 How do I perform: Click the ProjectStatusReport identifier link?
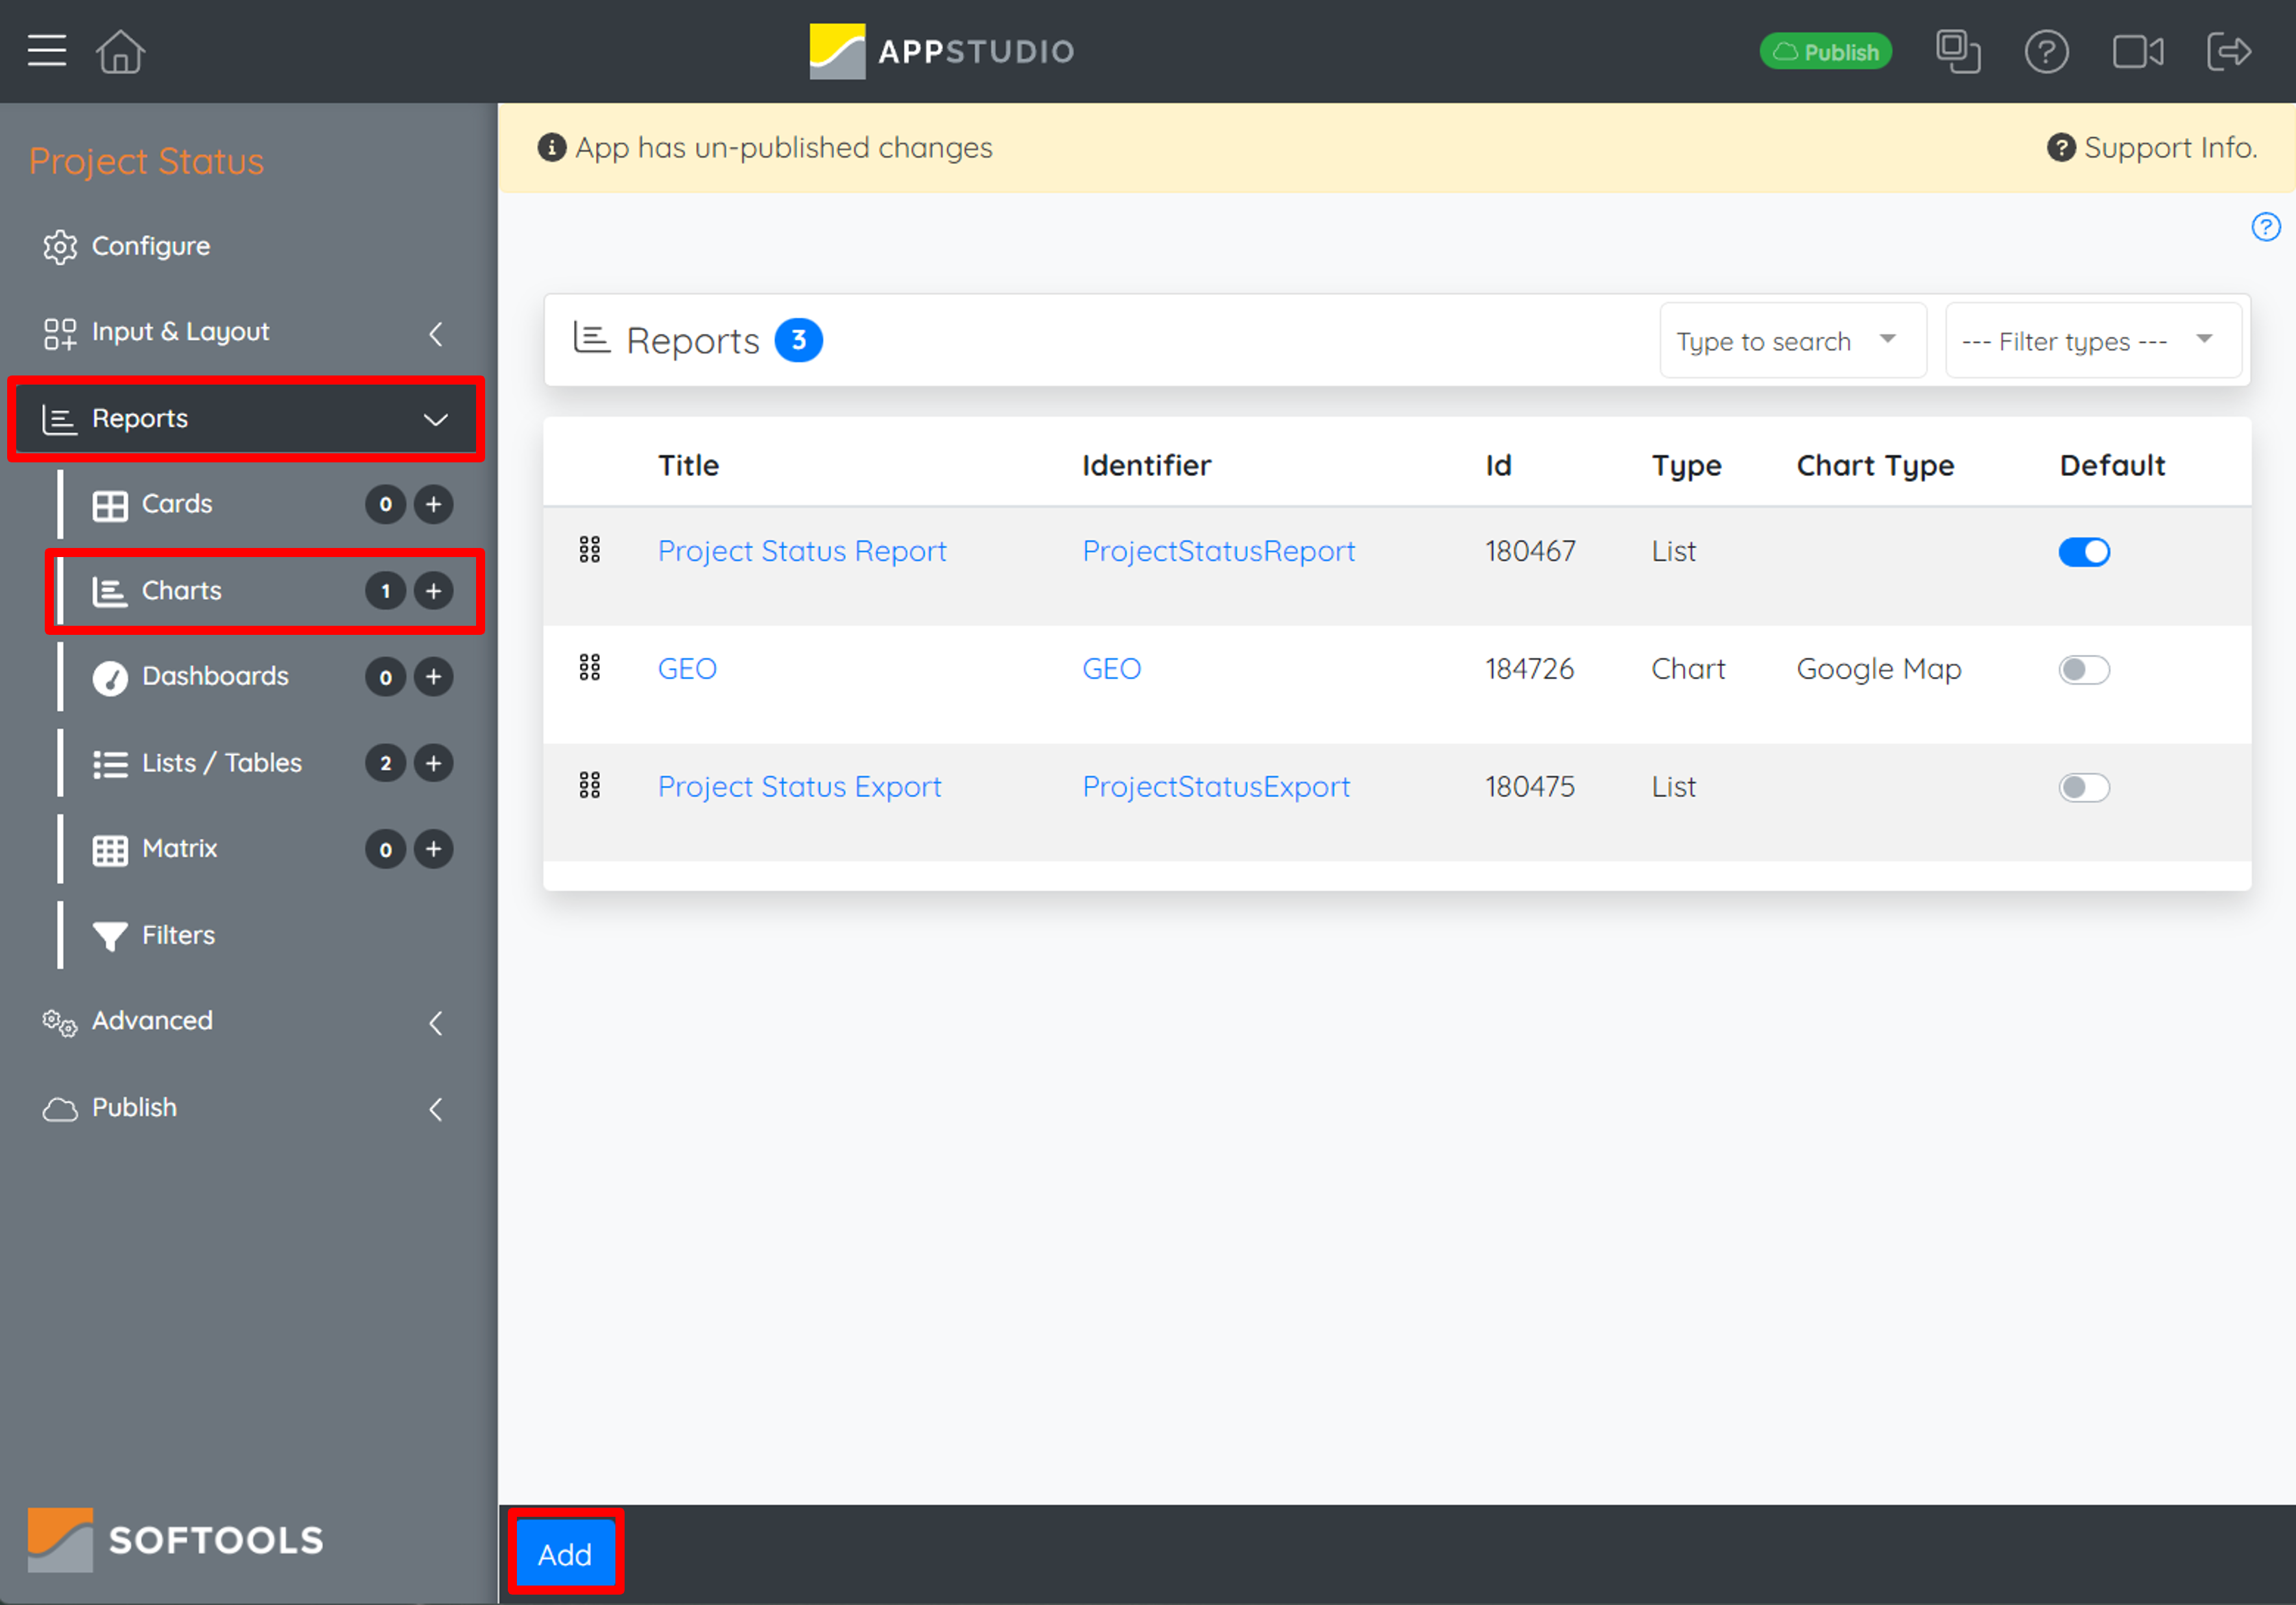pyautogui.click(x=1218, y=551)
